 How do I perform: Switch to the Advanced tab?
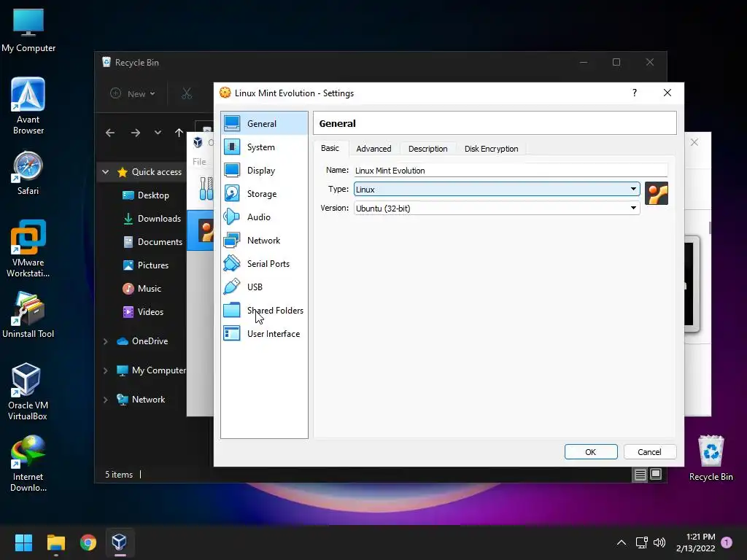point(374,149)
